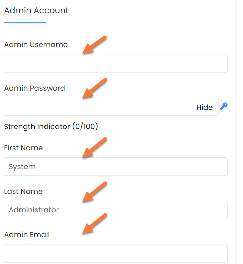The image size is (243, 264).
Task: Click the orange arrow beside Admin Username
Action: point(94,45)
